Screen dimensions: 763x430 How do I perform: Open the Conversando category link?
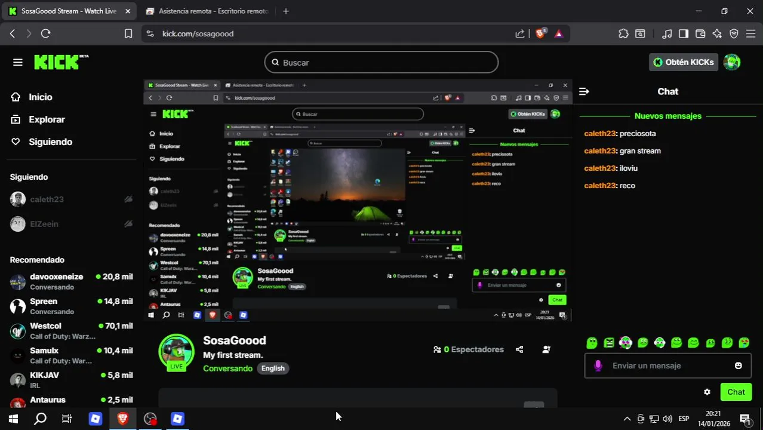click(x=227, y=368)
